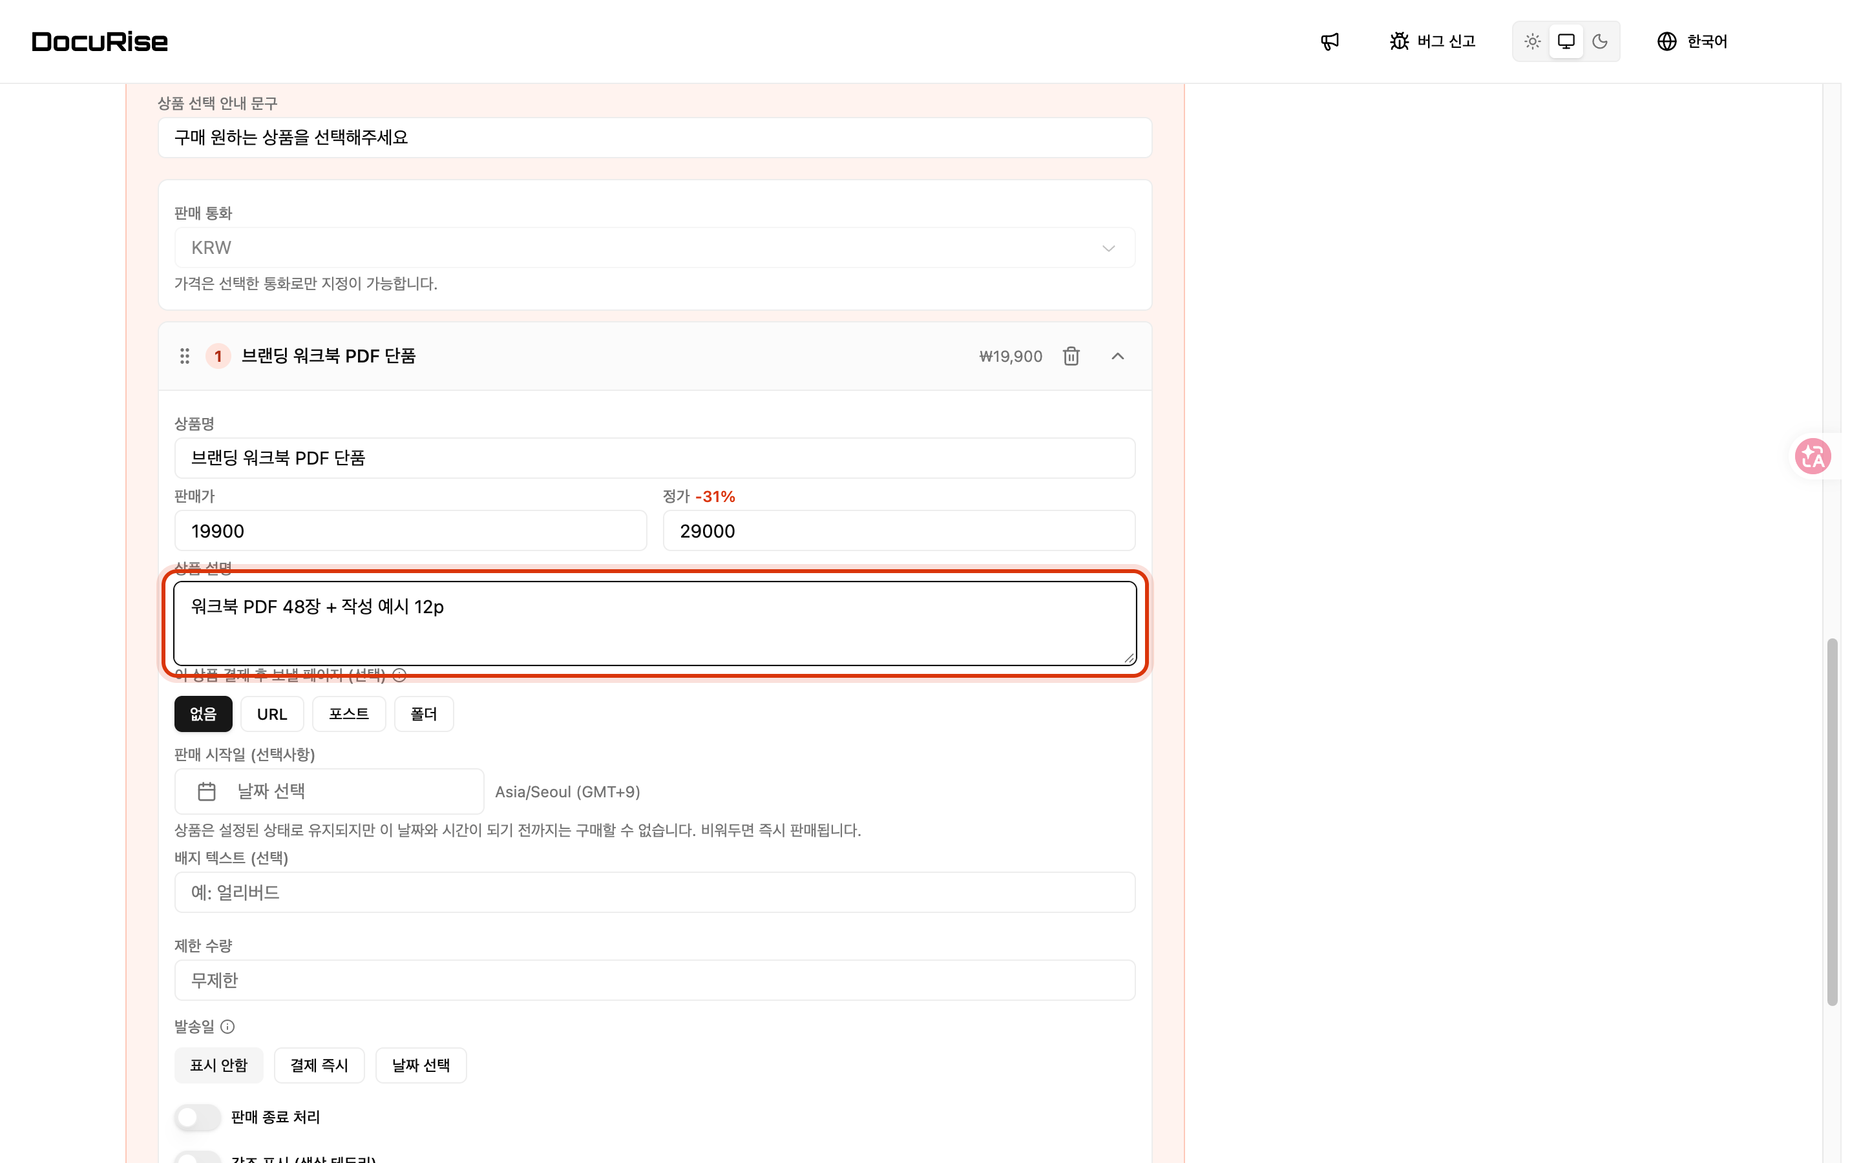
Task: Click the 상품명 input field
Action: point(655,459)
